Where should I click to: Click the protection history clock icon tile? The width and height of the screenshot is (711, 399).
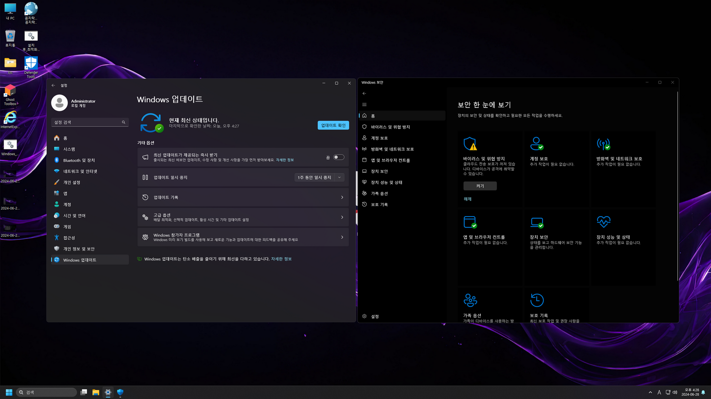coord(537,300)
